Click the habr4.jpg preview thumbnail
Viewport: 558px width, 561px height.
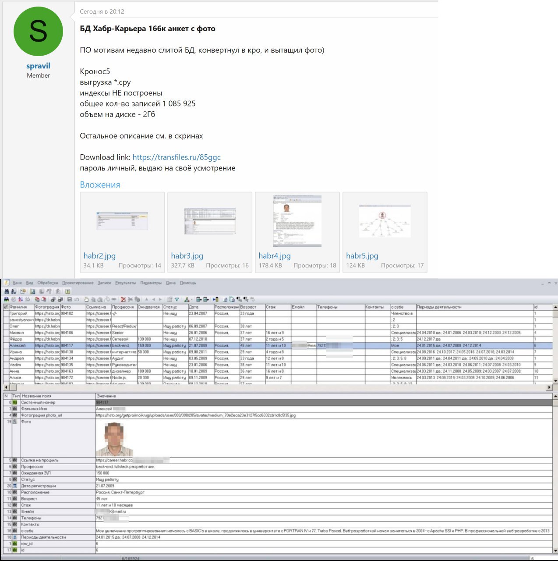[x=297, y=221]
